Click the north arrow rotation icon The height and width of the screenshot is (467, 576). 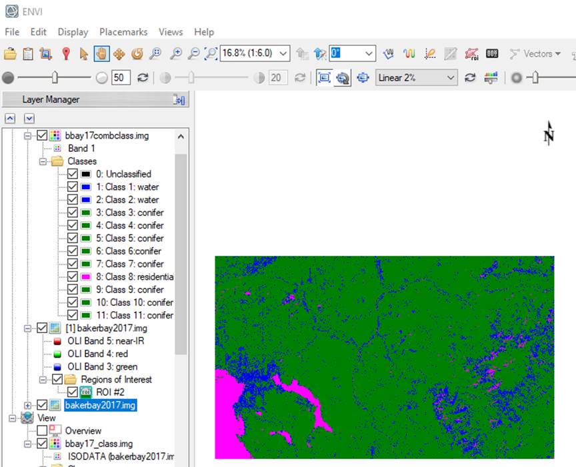549,133
